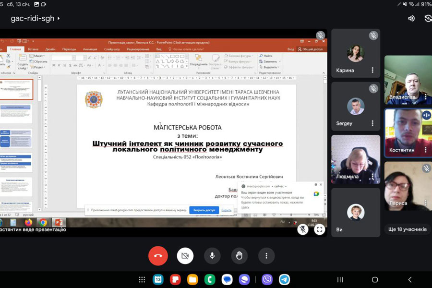Expand the presentation to fullscreen
432x288 pixels.
click(320, 229)
